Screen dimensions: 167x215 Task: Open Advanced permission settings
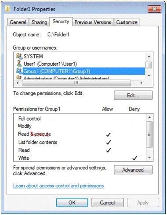point(133,170)
